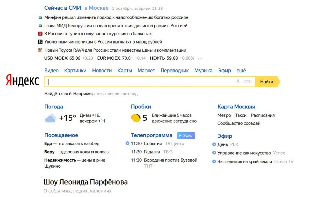Open 'Недвижимость — цены в р-не Щукино'

[75, 163]
